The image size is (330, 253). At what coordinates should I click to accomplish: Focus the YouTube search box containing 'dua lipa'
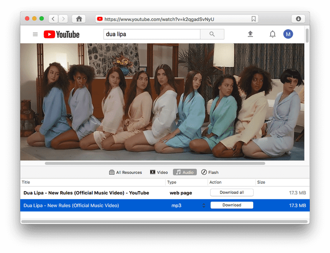152,34
